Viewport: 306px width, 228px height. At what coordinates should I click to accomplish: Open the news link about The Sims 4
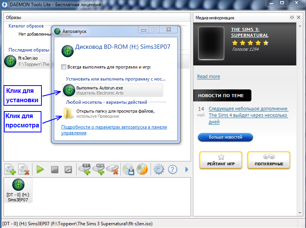(x=248, y=115)
